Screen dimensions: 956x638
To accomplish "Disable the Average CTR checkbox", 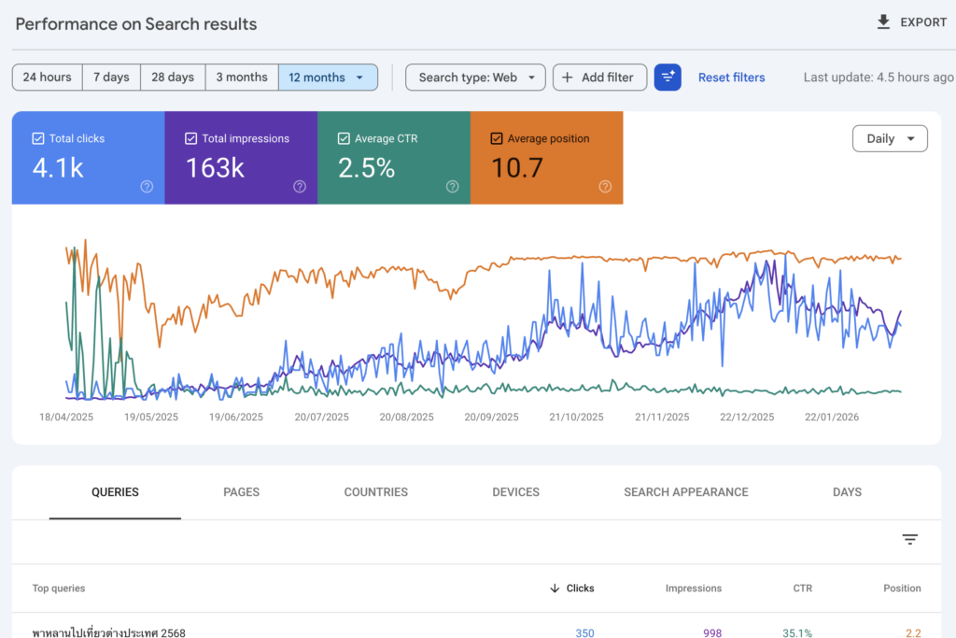I will (x=344, y=138).
